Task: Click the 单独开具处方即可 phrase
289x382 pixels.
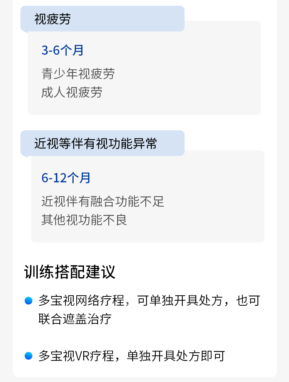Action: pyautogui.click(x=176, y=356)
